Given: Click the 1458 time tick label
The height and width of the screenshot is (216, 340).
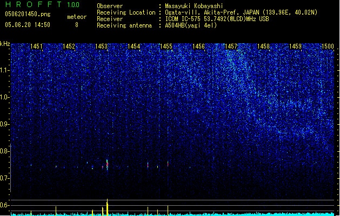Looking at the screenshot, I should pyautogui.click(x=263, y=46).
